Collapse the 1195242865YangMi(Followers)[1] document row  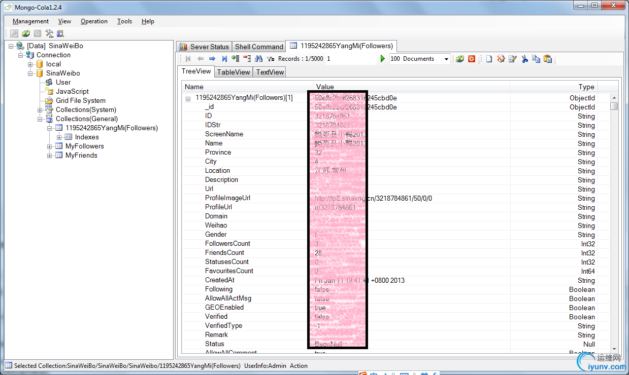(188, 98)
